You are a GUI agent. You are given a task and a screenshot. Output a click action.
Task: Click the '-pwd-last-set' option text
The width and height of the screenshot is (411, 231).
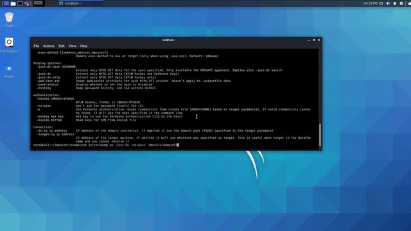(x=48, y=81)
